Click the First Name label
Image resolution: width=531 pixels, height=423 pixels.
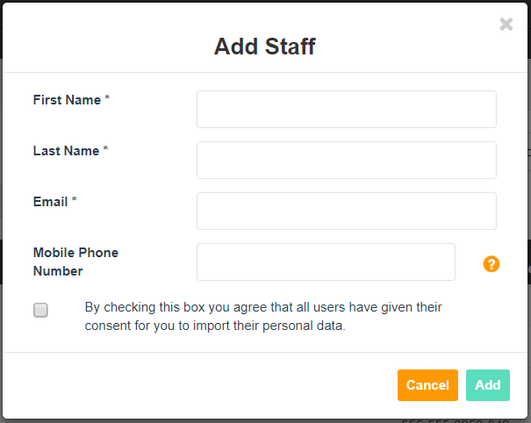pyautogui.click(x=67, y=100)
